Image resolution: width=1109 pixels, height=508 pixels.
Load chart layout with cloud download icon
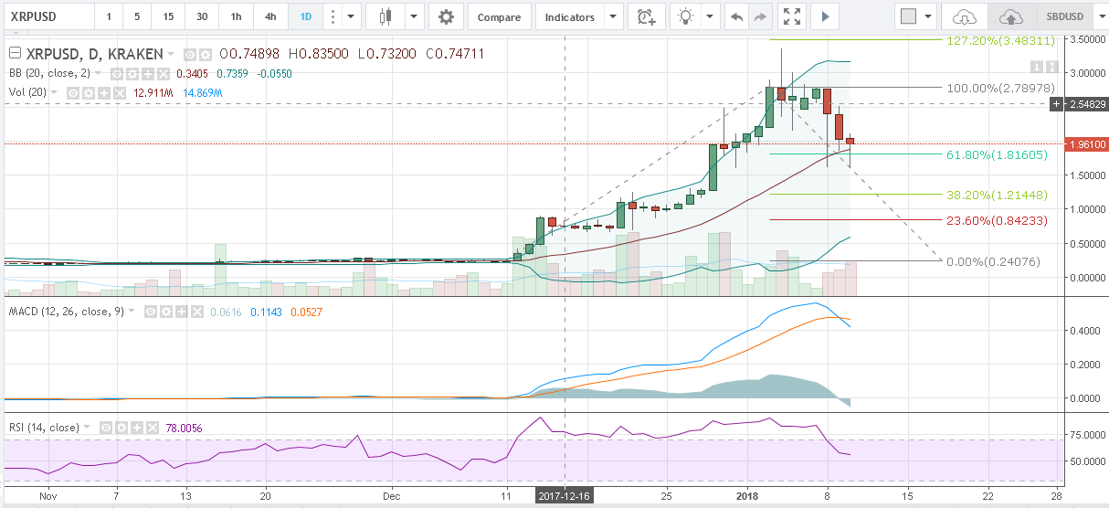click(x=966, y=16)
